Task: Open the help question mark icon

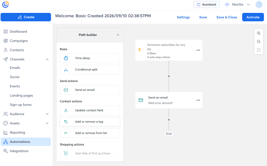Action: coord(259,4)
